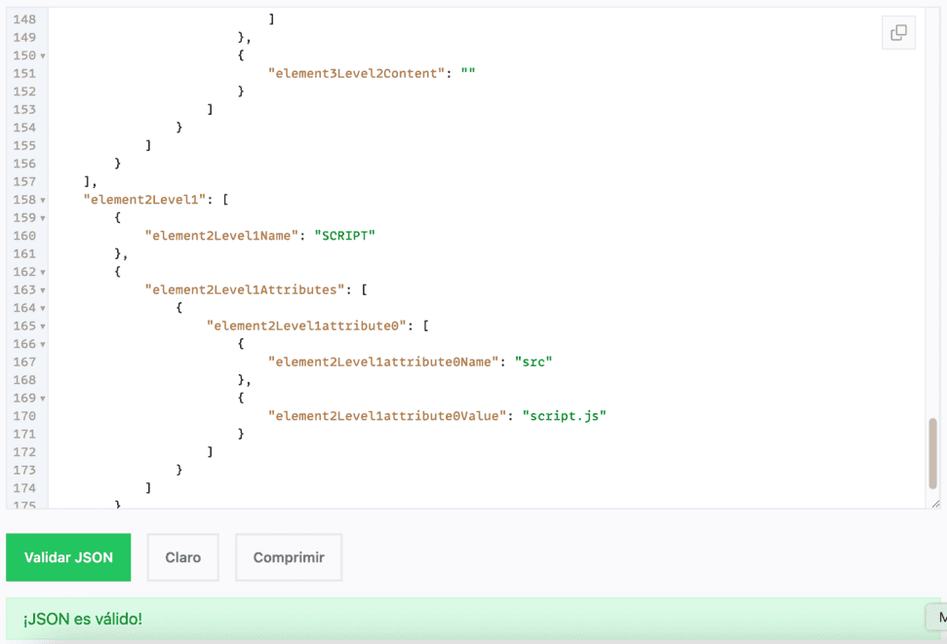Click the Claro button to clear
This screenshot has height=644, width=947.
pos(183,557)
